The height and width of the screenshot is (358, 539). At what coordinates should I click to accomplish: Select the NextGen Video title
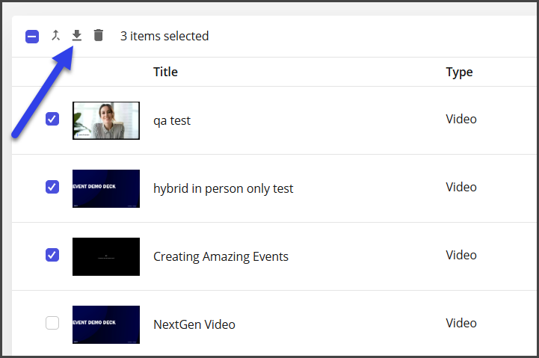(x=194, y=324)
